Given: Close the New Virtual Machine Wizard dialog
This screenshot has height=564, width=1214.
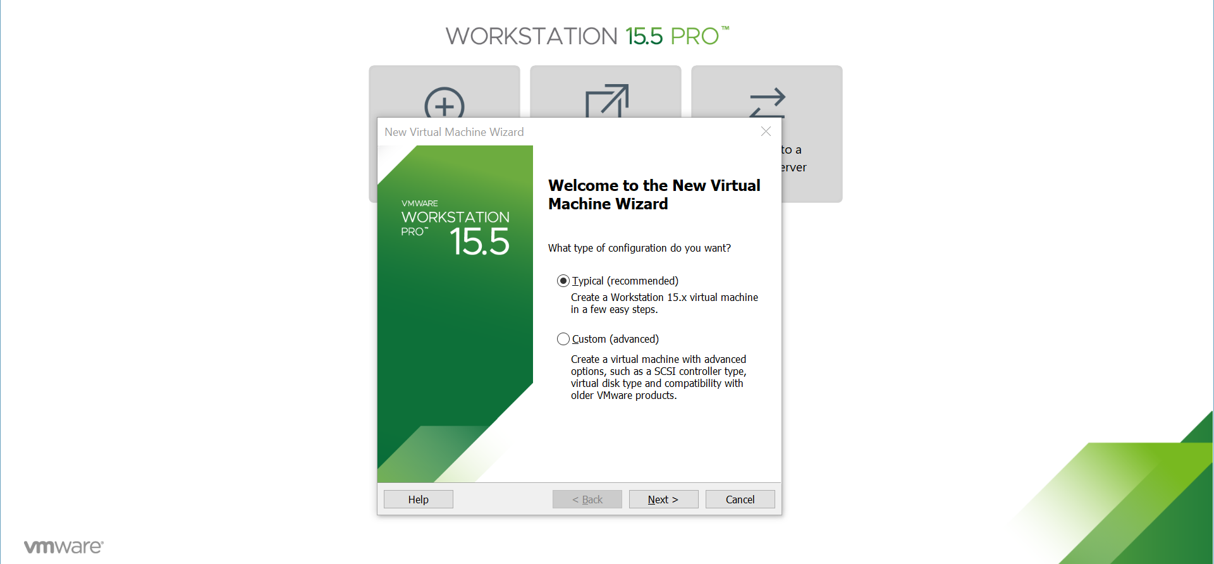Looking at the screenshot, I should click(766, 132).
